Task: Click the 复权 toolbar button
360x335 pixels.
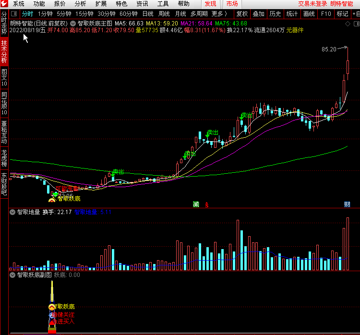Action: coord(242,14)
